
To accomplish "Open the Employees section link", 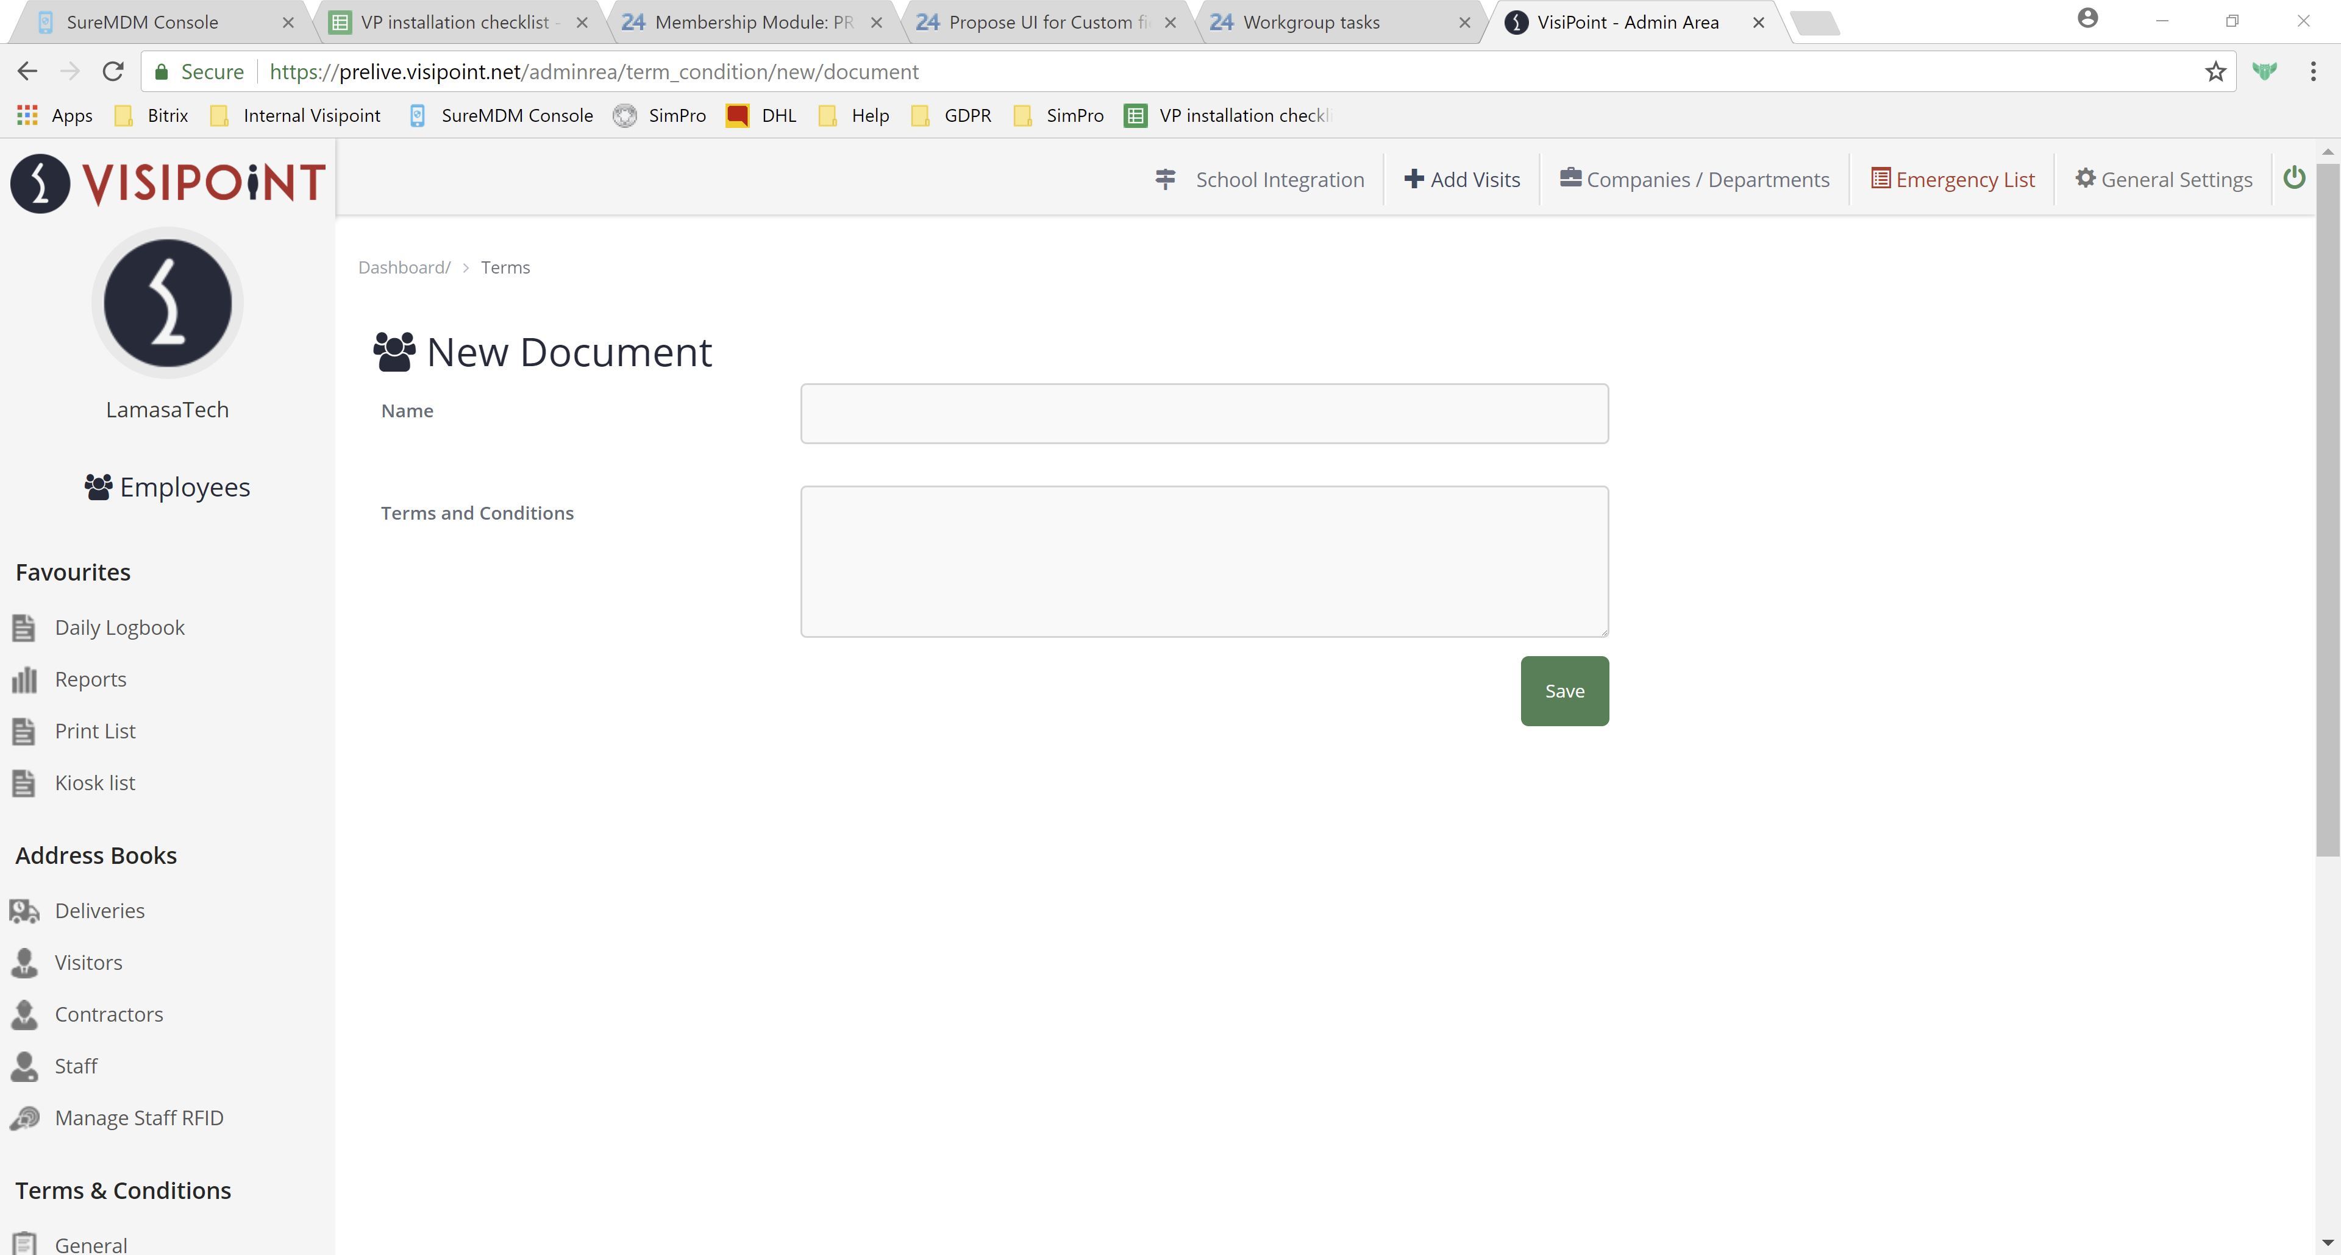I will tap(167, 487).
